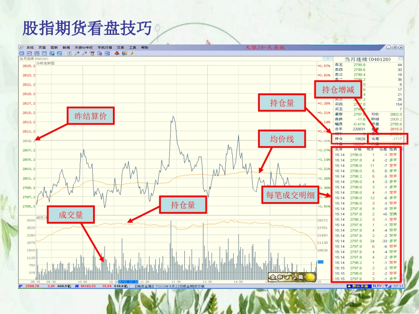Click the red alarm bell icon
This screenshot has width=419, height=314.
click(117, 53)
